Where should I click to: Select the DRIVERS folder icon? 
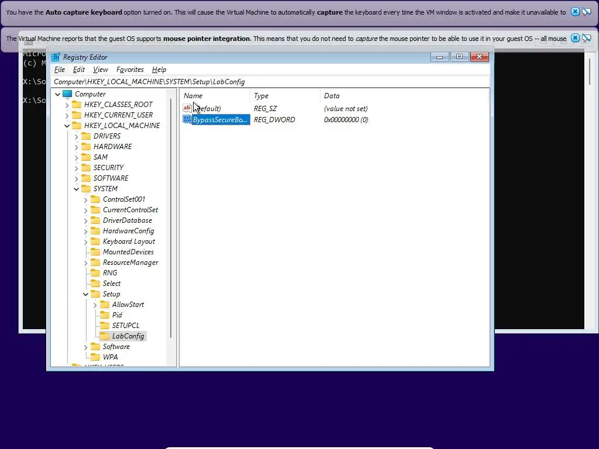(x=87, y=136)
